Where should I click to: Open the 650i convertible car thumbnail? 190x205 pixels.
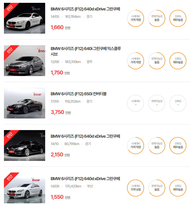[25, 103]
